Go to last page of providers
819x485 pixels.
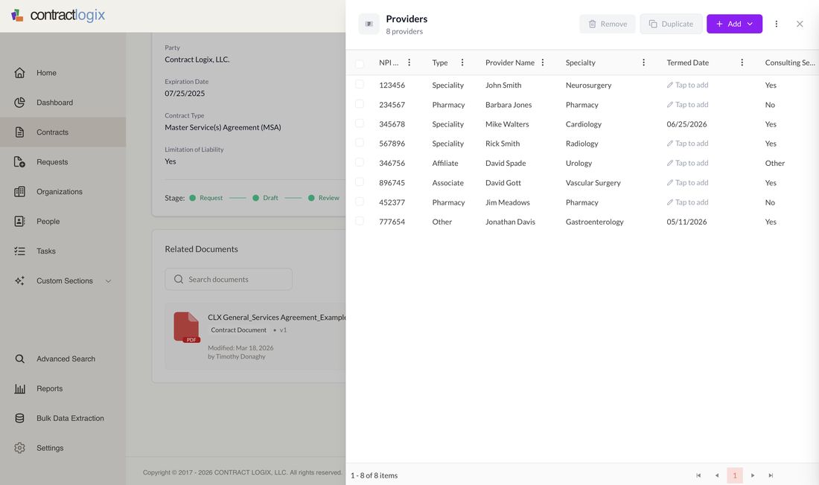[771, 475]
